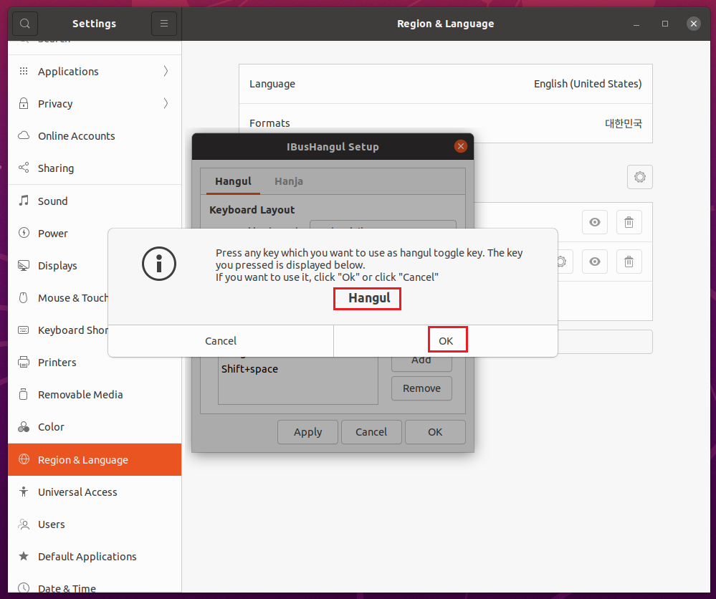Click the Keyboard Shortcuts keyboard icon
The image size is (716, 599).
coord(24,330)
